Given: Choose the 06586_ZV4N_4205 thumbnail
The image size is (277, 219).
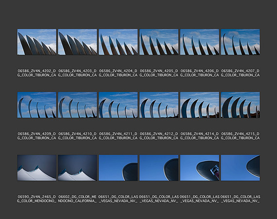Looking at the screenshot, I should [159, 42].
